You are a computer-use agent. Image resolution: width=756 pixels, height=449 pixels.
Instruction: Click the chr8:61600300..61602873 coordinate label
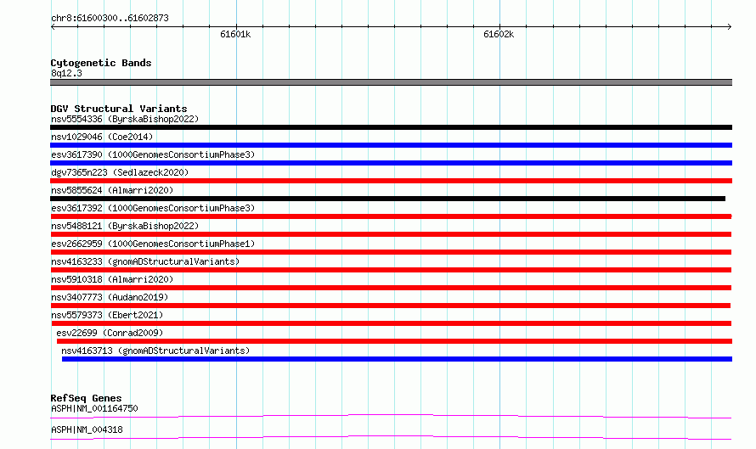[x=110, y=19]
